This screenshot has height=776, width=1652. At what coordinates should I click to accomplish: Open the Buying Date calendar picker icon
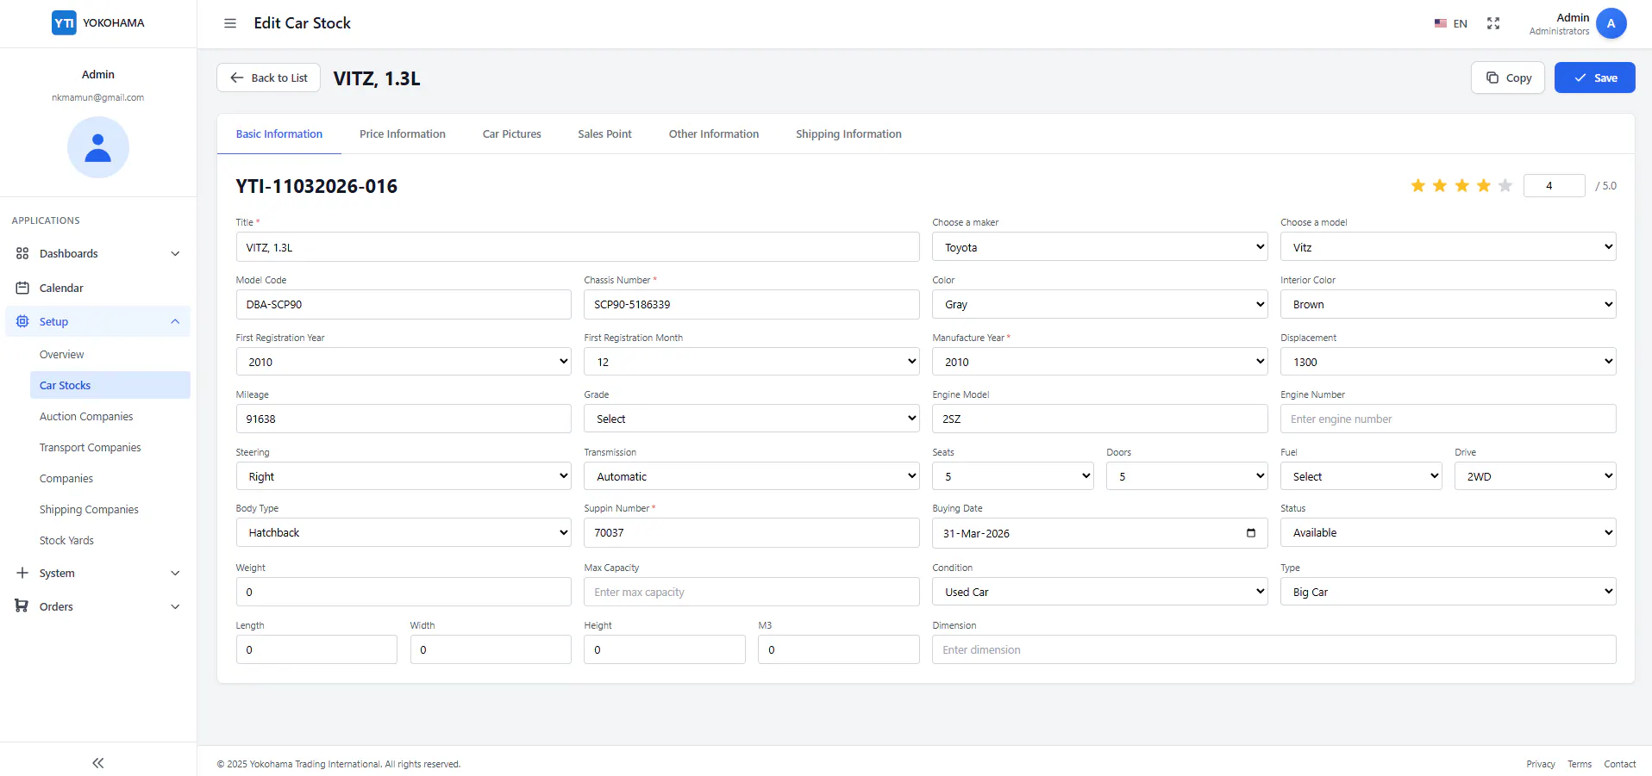[1251, 533]
